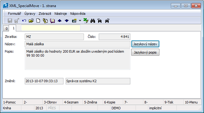Click the K2 application icon in title bar
Screen dimensions: 204x113
click(x=6, y=6)
